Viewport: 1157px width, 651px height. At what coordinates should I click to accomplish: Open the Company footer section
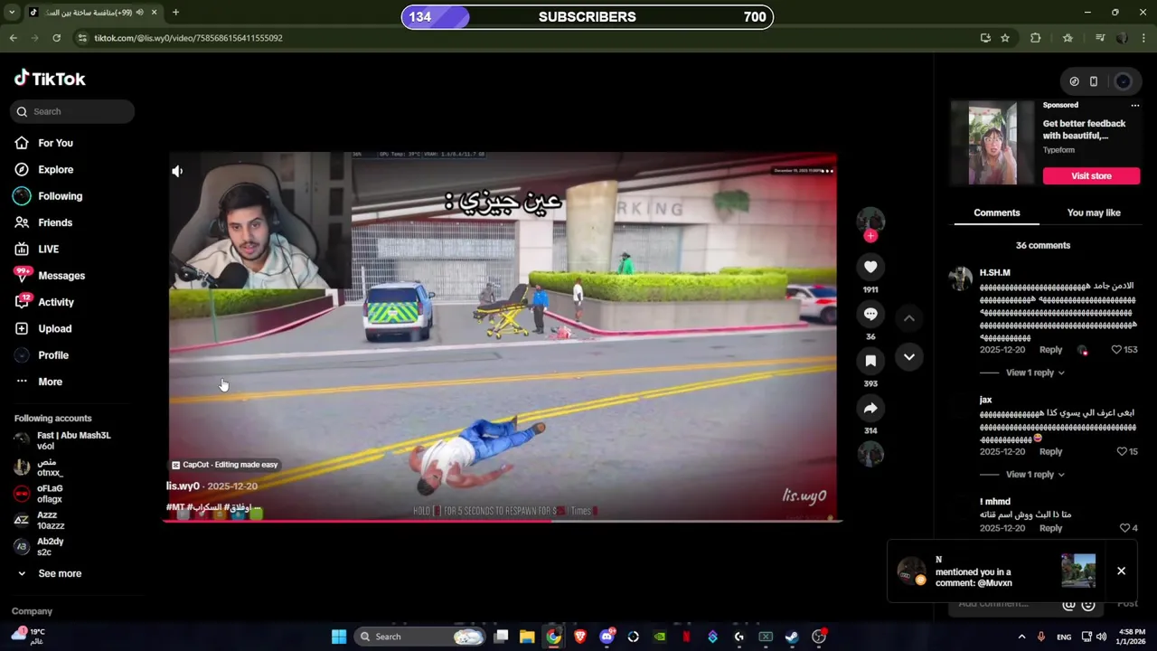coord(32,611)
